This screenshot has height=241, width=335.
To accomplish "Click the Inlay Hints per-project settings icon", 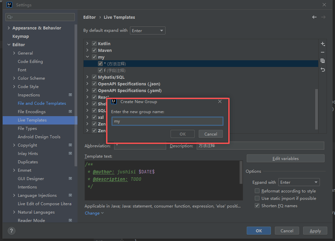I will coord(70,153).
